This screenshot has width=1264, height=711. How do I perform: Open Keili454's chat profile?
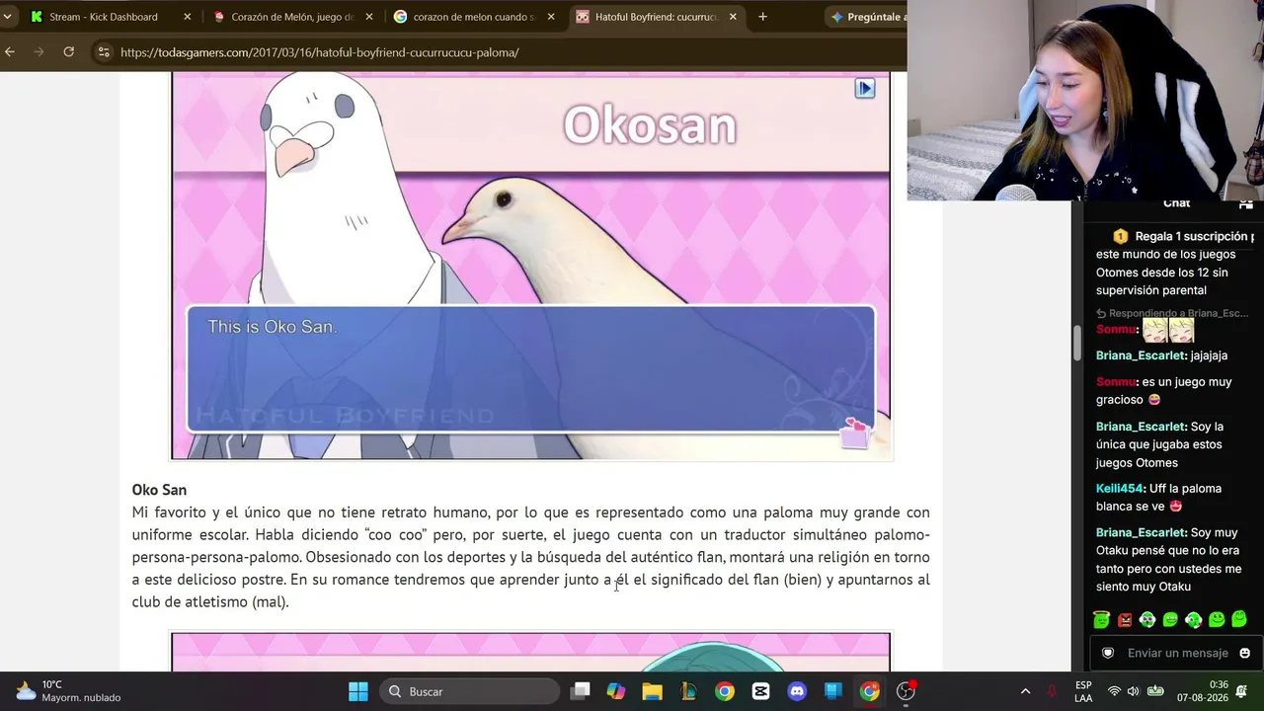(1119, 489)
